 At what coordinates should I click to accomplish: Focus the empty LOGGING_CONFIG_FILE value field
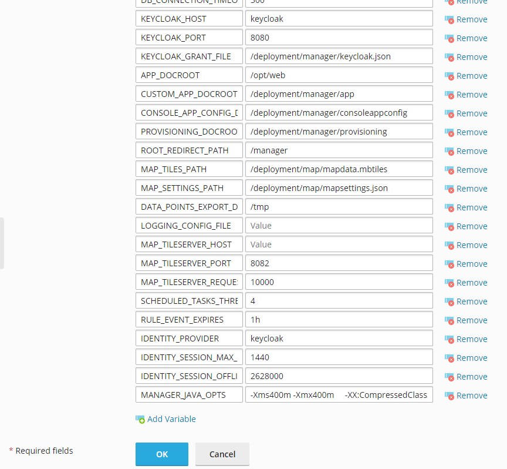point(339,226)
